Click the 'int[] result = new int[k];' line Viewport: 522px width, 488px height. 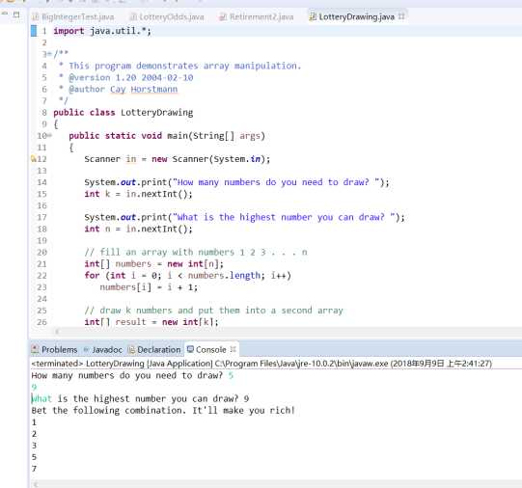tap(151, 322)
